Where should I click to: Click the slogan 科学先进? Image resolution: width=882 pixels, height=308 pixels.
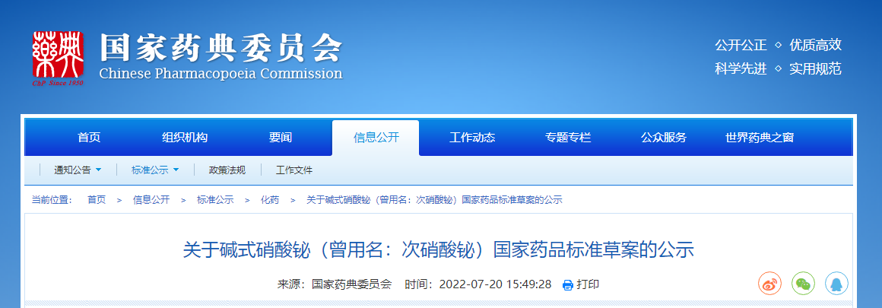[x=741, y=69]
